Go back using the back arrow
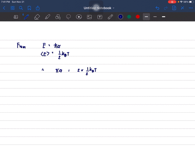Viewport: 195px width, 146px height. point(4,8)
